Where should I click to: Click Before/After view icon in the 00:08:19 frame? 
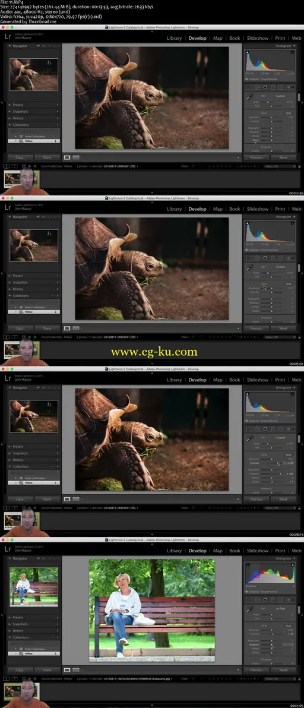click(76, 500)
